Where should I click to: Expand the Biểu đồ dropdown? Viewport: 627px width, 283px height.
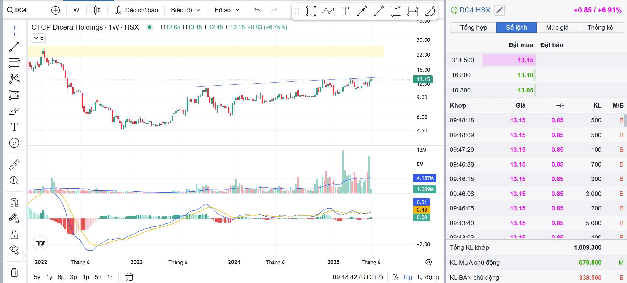(186, 10)
